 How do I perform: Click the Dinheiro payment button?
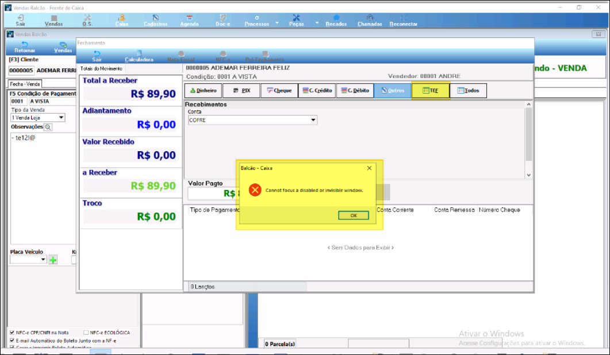[203, 91]
